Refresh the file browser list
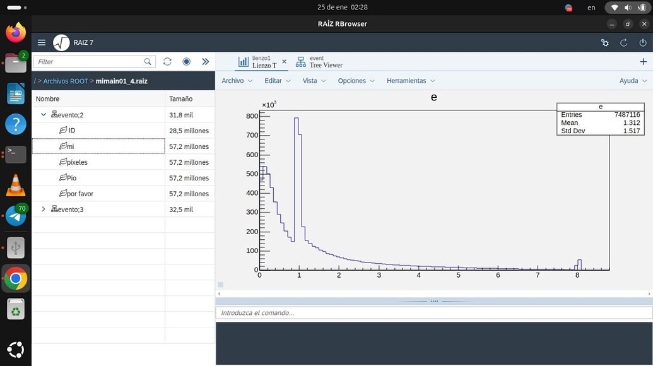 pyautogui.click(x=167, y=62)
